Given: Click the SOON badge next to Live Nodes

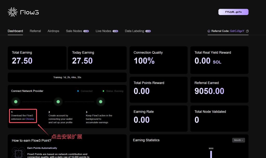Looking at the screenshot, I should click(x=115, y=31).
